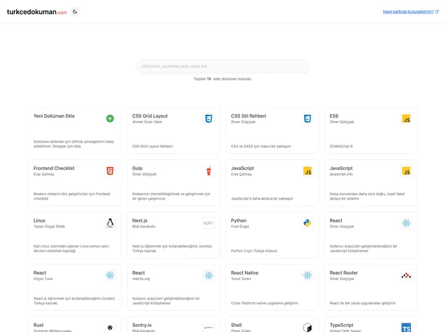Open the 'Yeni Doküman Ekle' card title
Screen dimensions: 446x332
pos(54,116)
